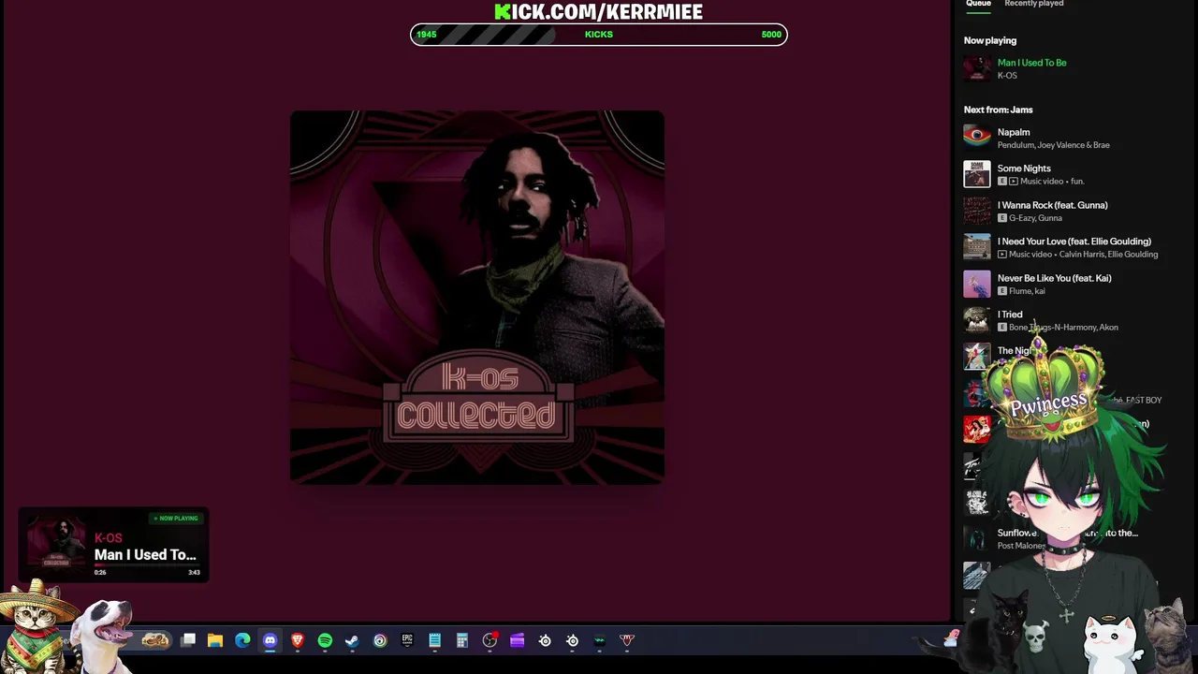The width and height of the screenshot is (1198, 674).
Task: Click the overlay song progress bar
Action: [148, 565]
